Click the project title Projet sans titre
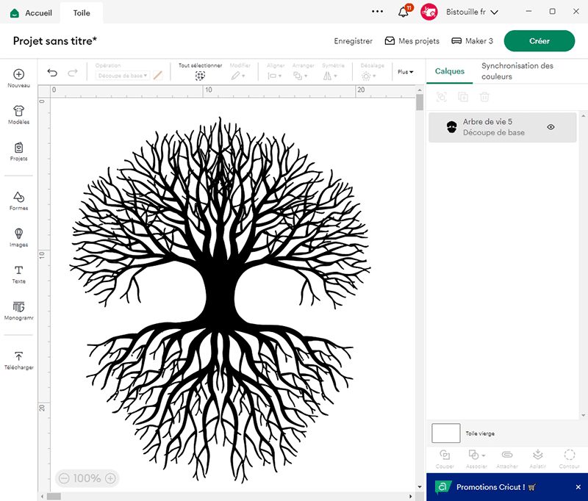The width and height of the screenshot is (588, 501). (54, 41)
